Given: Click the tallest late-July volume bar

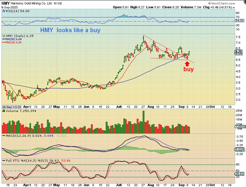Looking at the screenshot, I should 143,122.
